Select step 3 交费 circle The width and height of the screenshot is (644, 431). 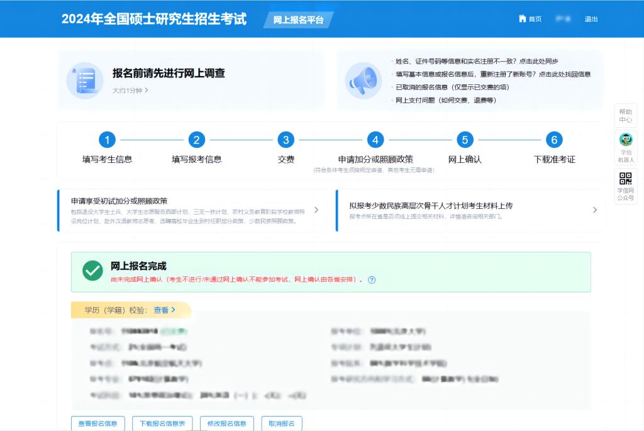tap(286, 140)
